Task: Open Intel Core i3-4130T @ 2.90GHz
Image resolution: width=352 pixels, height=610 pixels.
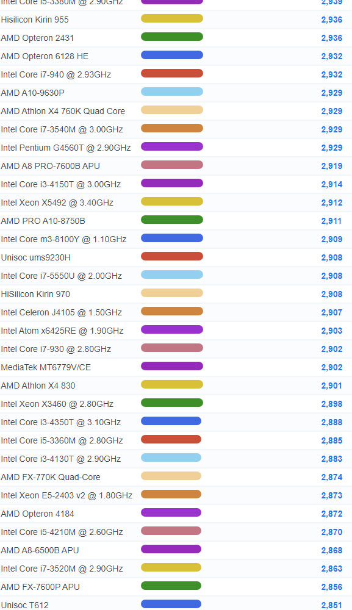Action: point(60,458)
